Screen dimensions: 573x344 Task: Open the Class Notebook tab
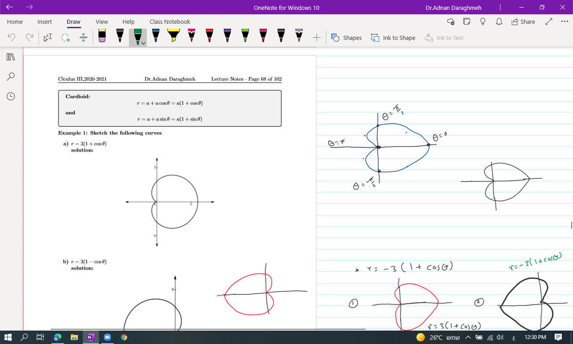click(170, 21)
